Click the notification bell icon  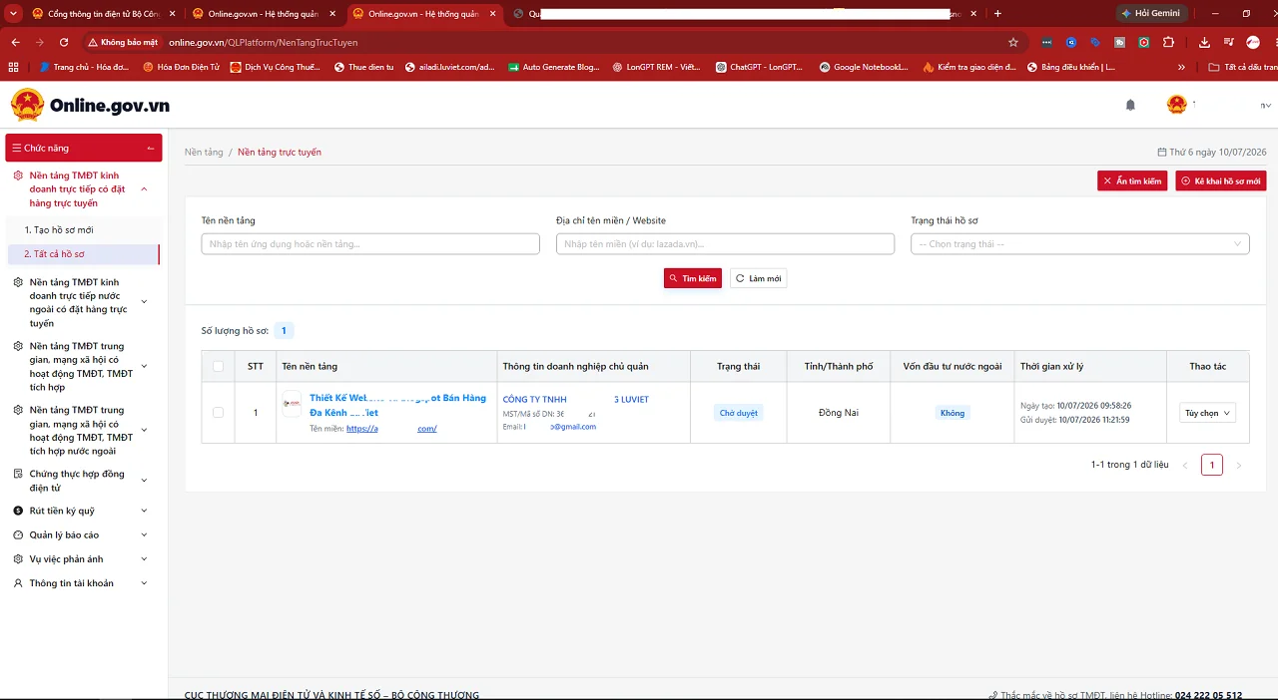[x=1130, y=105]
